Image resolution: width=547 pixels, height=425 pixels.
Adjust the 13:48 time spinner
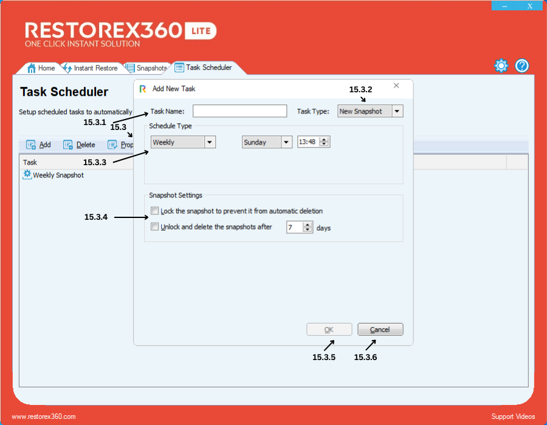click(324, 142)
